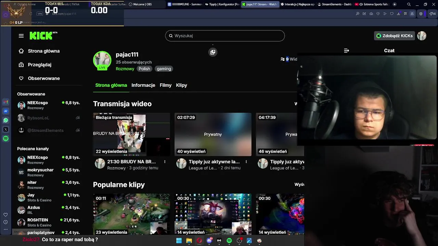The height and width of the screenshot is (246, 438).
Task: Play the 00:11 popular clip
Action: (131, 214)
